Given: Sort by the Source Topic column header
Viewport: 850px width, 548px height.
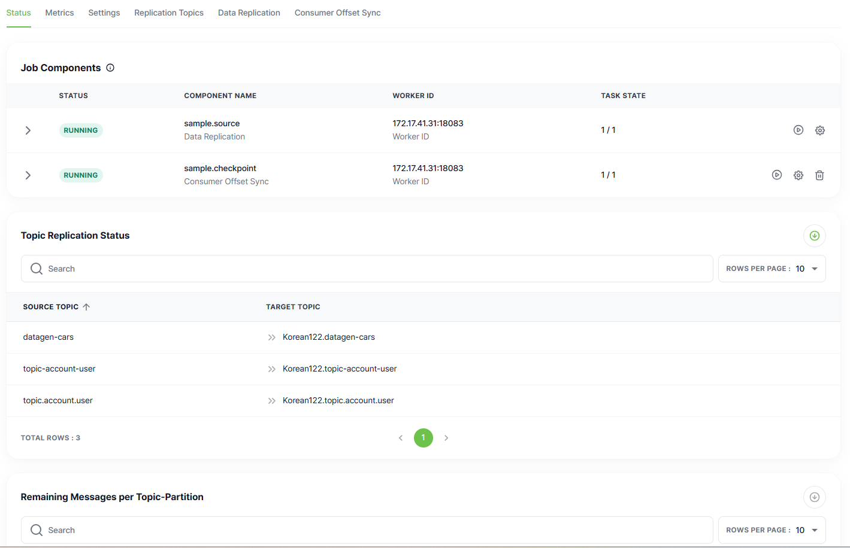Looking at the screenshot, I should click(x=51, y=307).
